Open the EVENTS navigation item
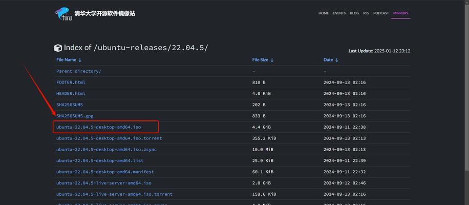This screenshot has width=469, height=205. pos(339,13)
